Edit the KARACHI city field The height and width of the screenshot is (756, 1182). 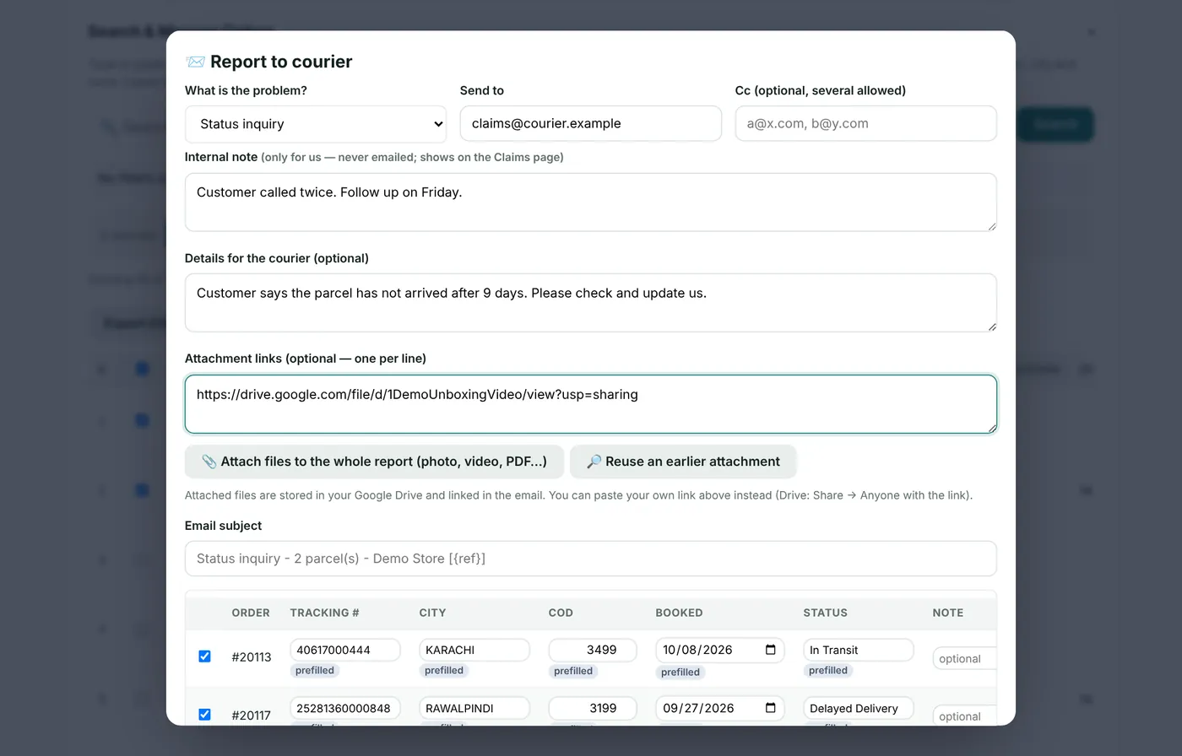coord(474,650)
